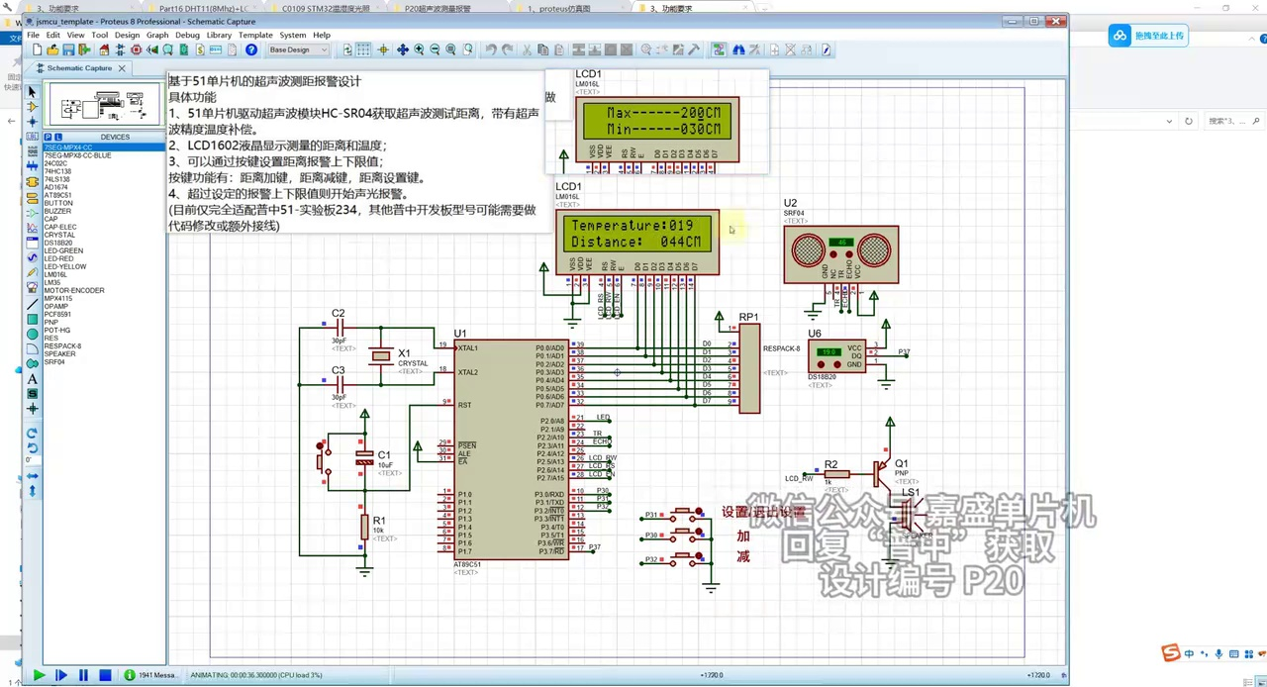This screenshot has width=1267, height=687.
Task: Click the help question mark icon
Action: 251,49
